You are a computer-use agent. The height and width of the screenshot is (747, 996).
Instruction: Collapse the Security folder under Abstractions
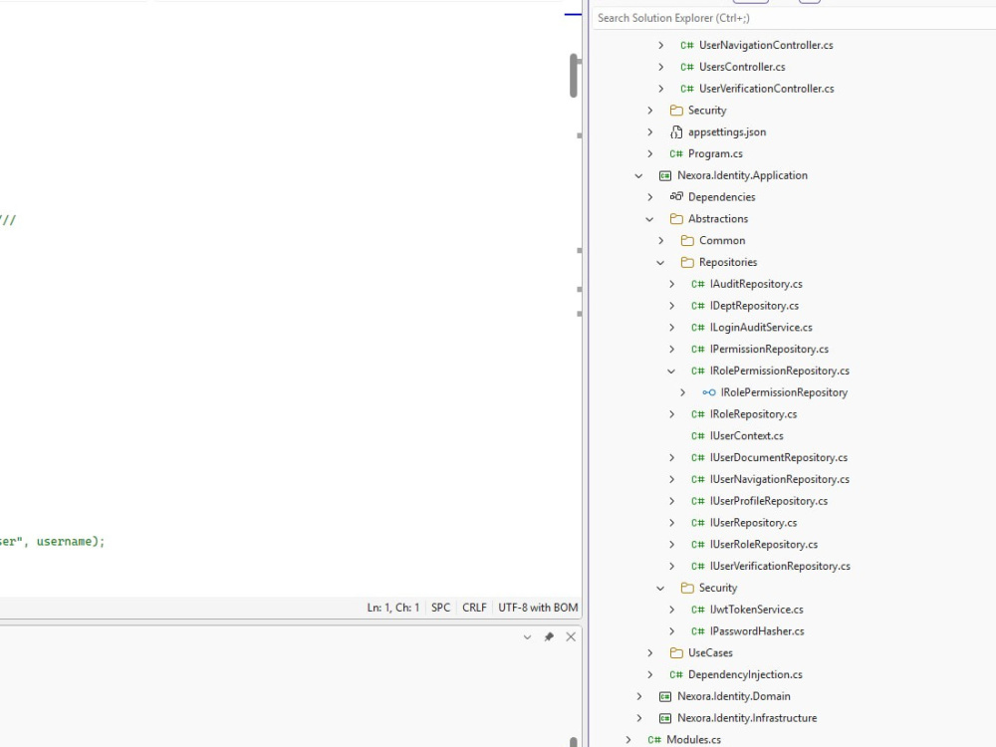point(660,589)
